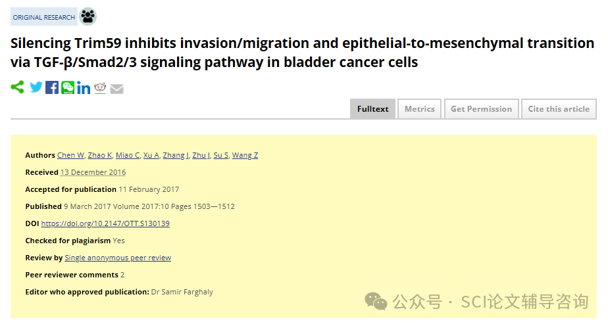The width and height of the screenshot is (608, 326).
Task: Open author Miao C link
Action: (128, 155)
